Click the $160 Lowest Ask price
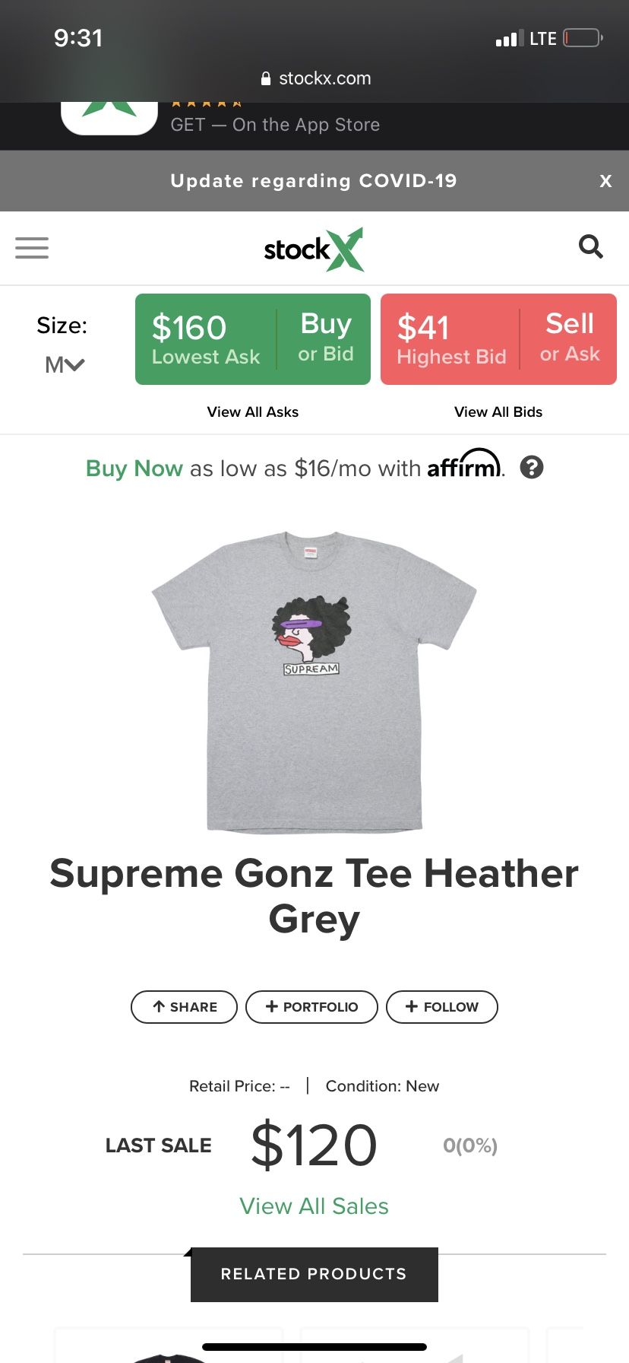This screenshot has width=629, height=1363. 206,339
